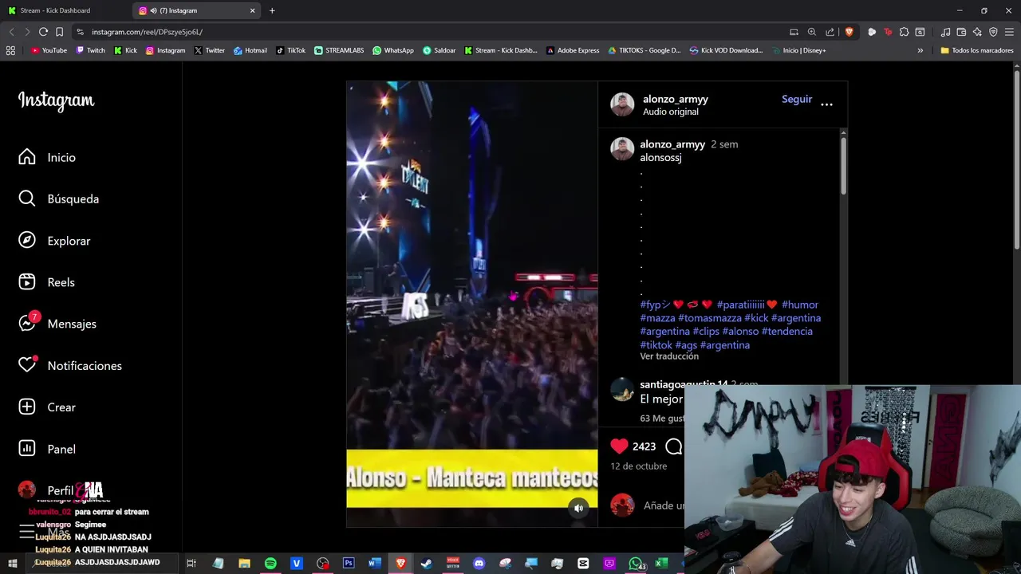Viewport: 1021px width, 574px height.
Task: Open Todos los marcadores folder
Action: point(977,50)
